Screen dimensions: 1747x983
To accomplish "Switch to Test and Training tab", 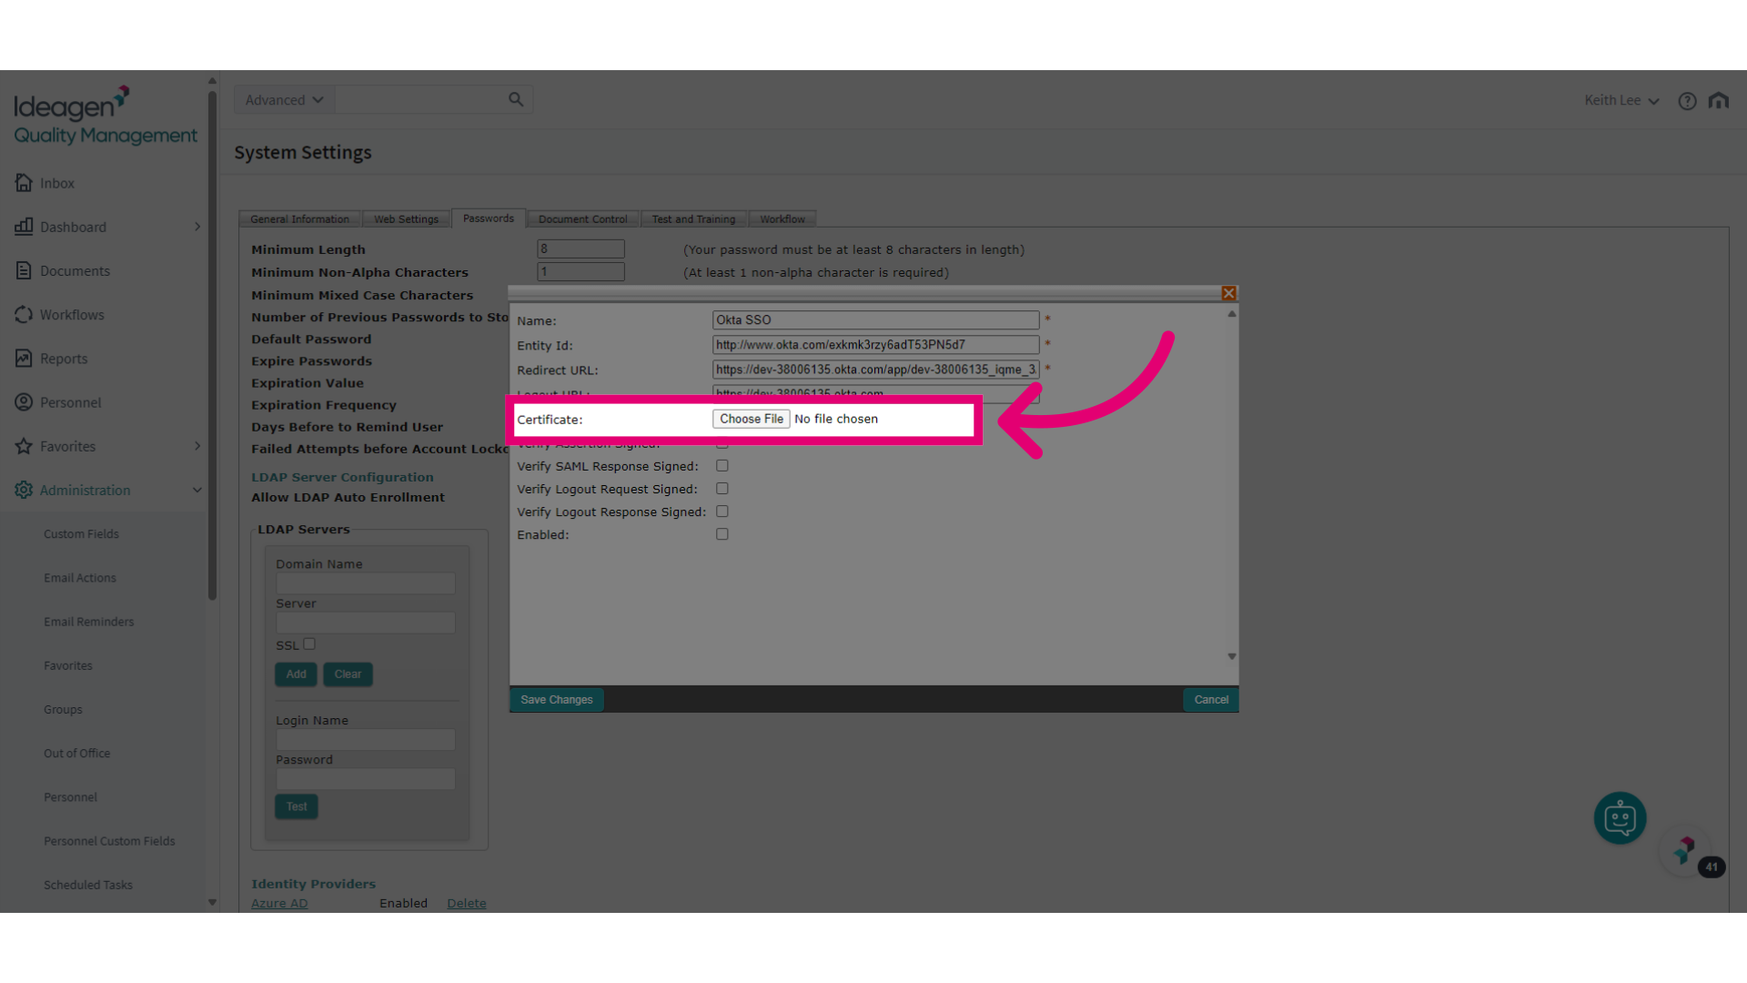I will click(693, 219).
